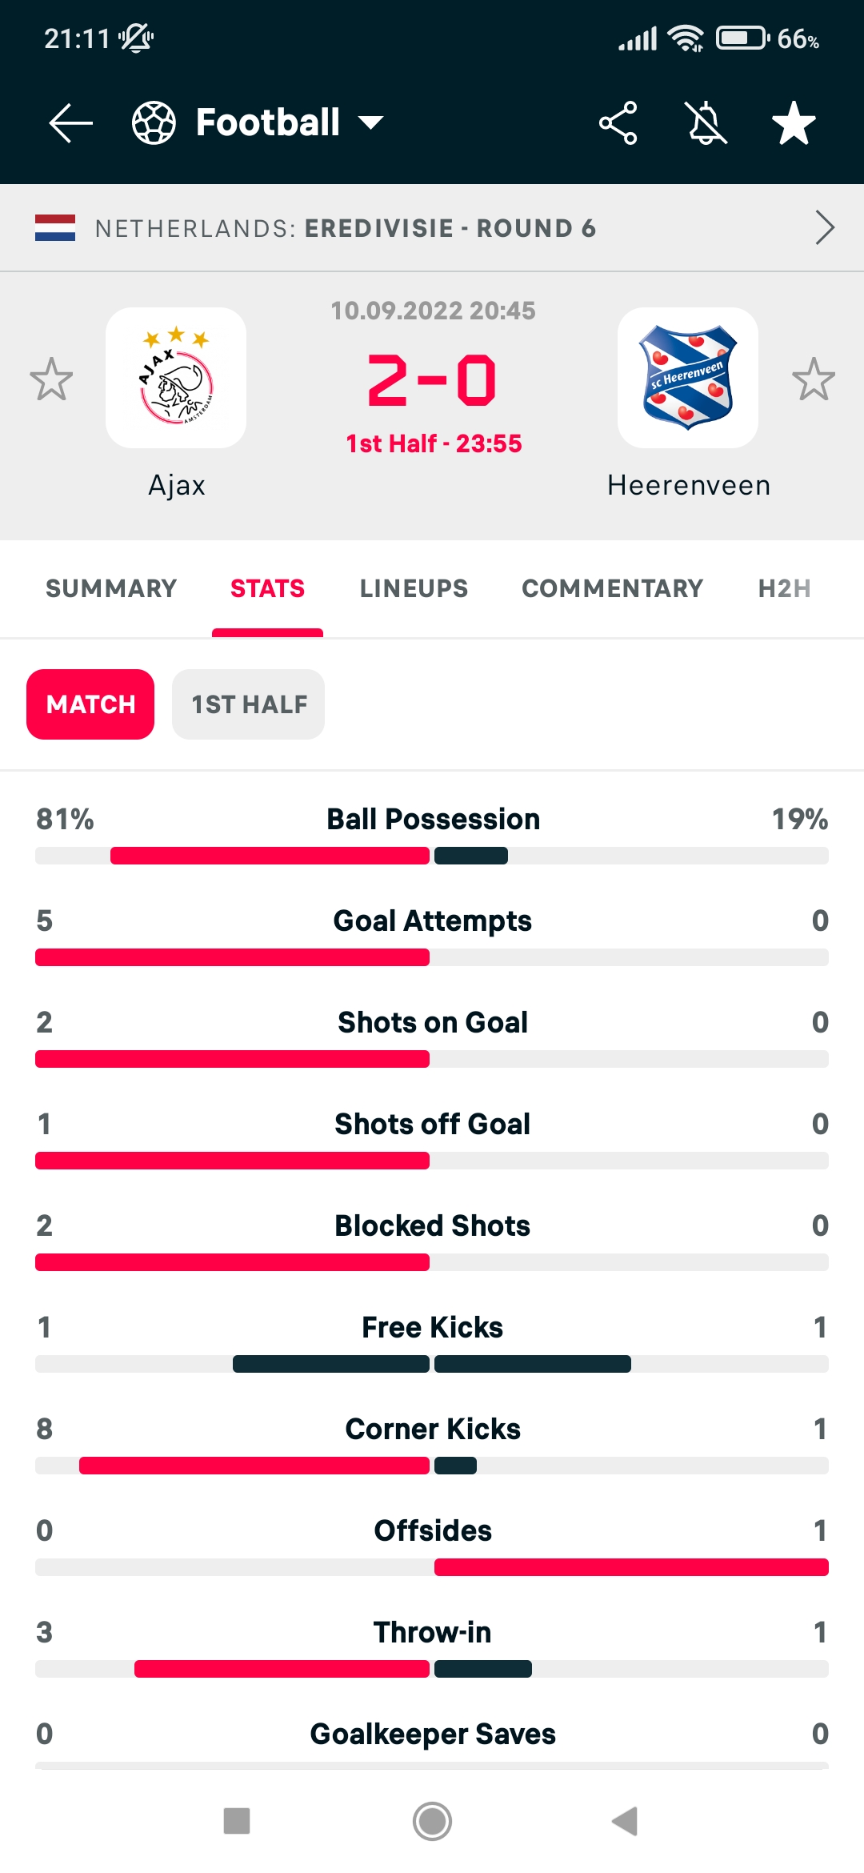
Task: Open the Commentary tab
Action: (612, 588)
